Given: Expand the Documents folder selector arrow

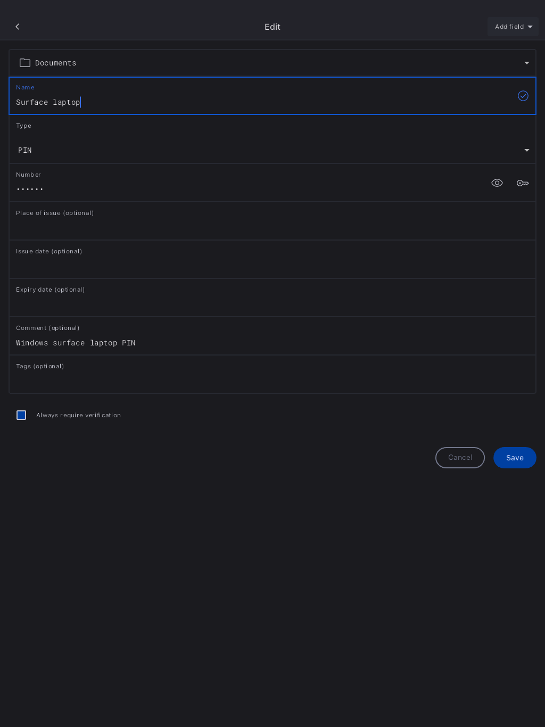Looking at the screenshot, I should point(527,63).
